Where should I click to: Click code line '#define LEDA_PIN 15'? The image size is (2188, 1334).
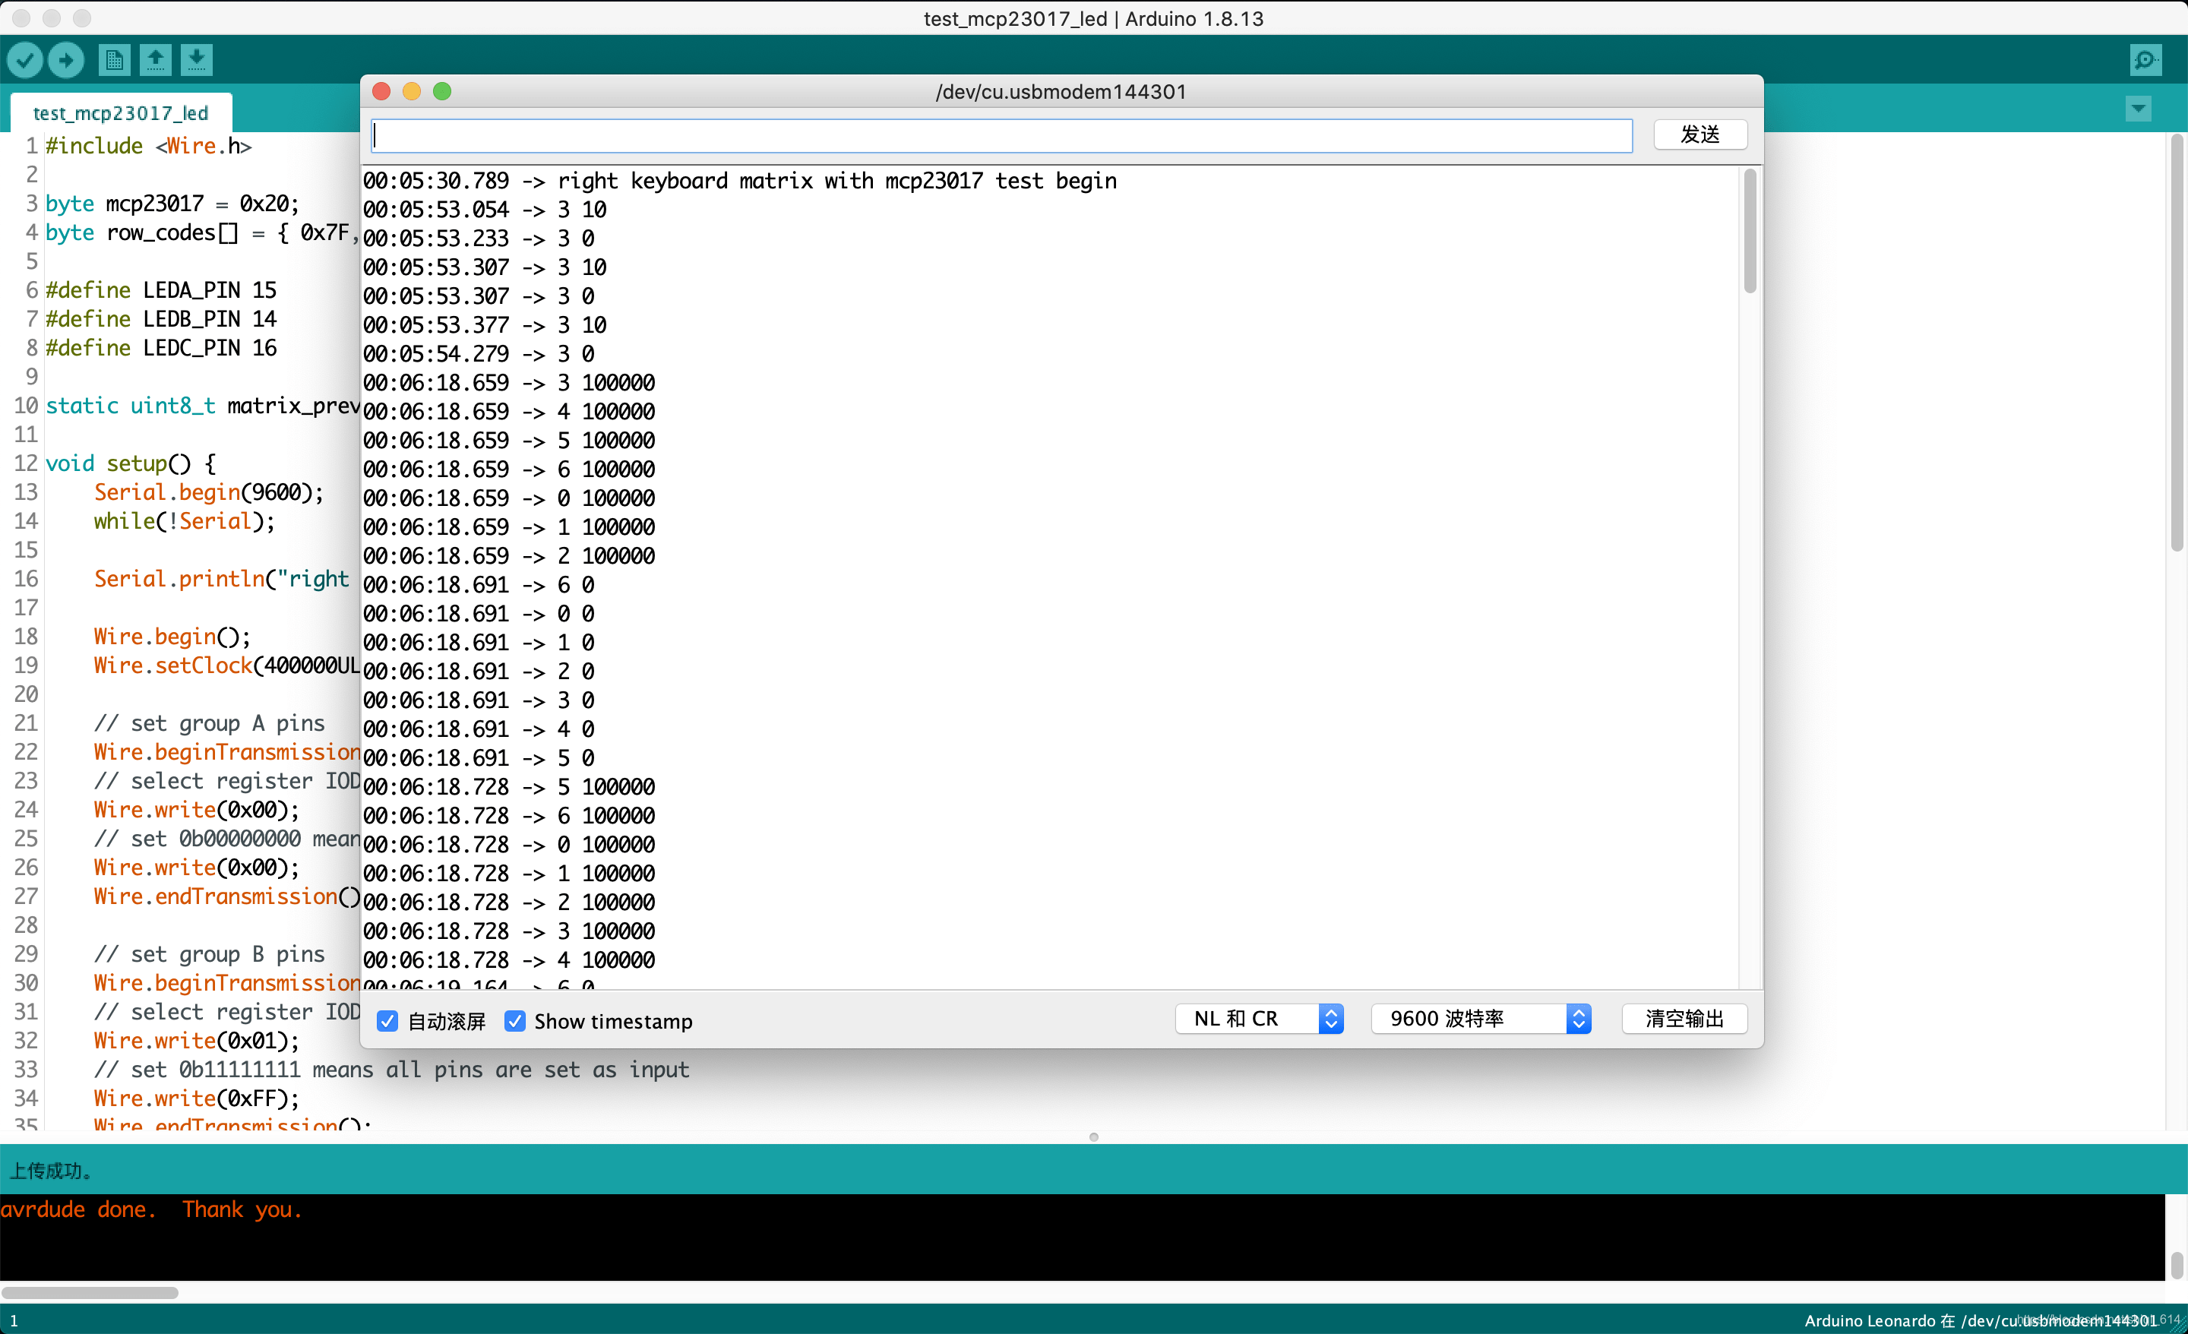click(161, 289)
